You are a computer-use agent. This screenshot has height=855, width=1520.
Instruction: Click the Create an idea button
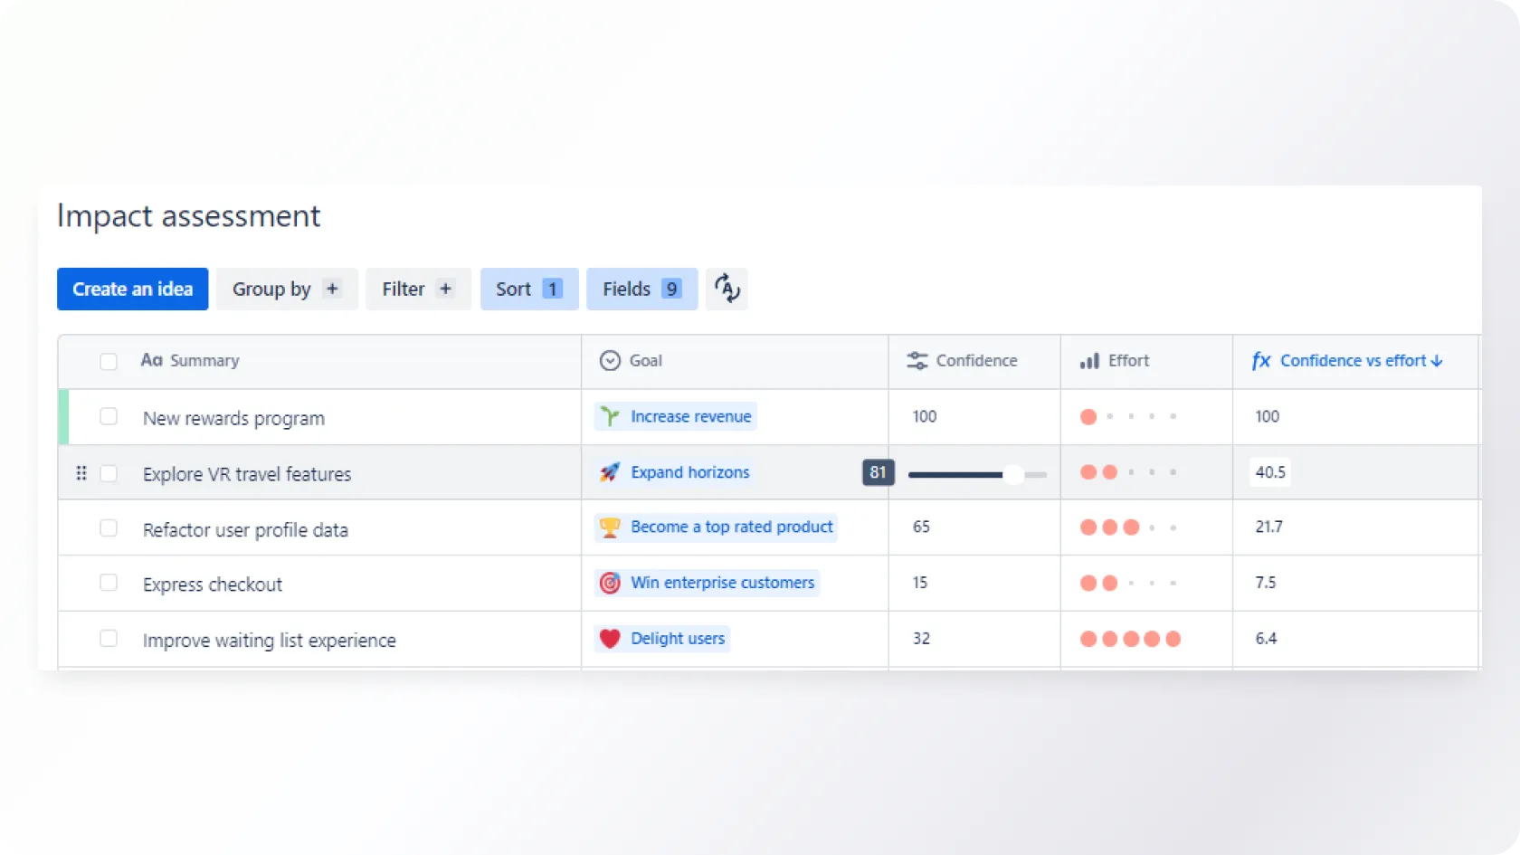tap(132, 289)
